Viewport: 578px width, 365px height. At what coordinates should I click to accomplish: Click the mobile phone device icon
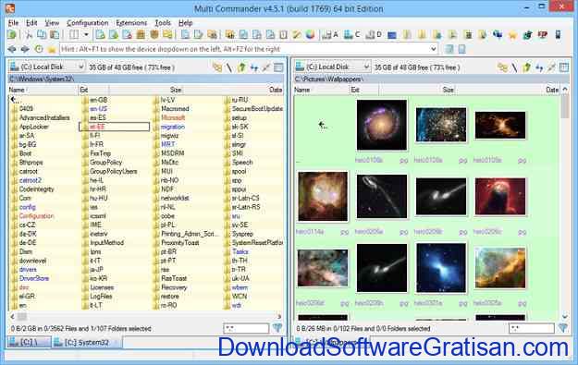click(x=558, y=35)
